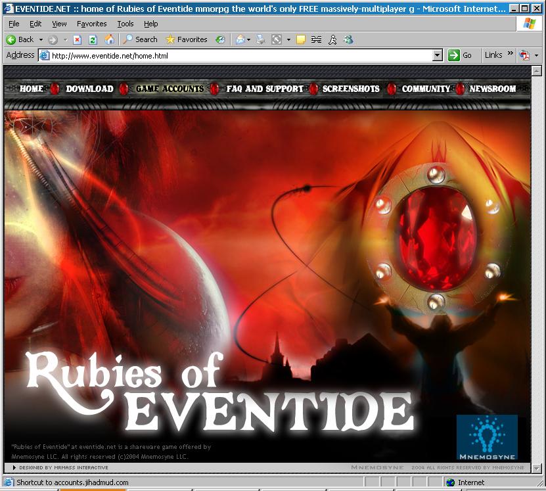Click 'Designed by MrMass Interactive' footer text
Screen dimensions: 546x491
pyautogui.click(x=63, y=468)
